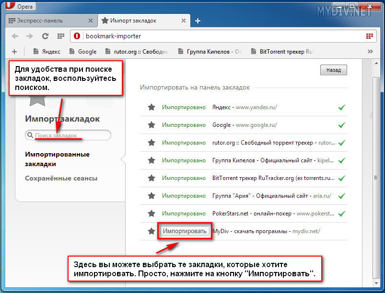Click Импортировано label in Яндекс row
Image resolution: width=385 pixels, height=293 pixels.
(184, 107)
